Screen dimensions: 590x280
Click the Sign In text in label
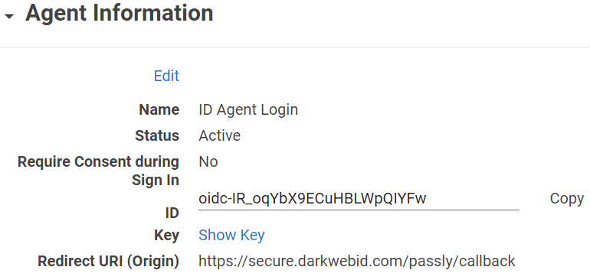click(156, 181)
